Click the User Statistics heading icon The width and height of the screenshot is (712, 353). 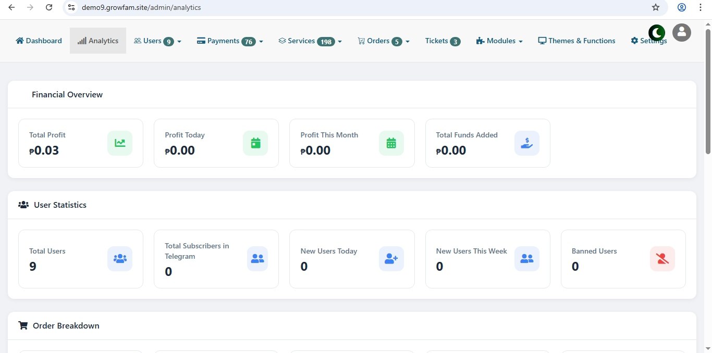[x=23, y=205]
